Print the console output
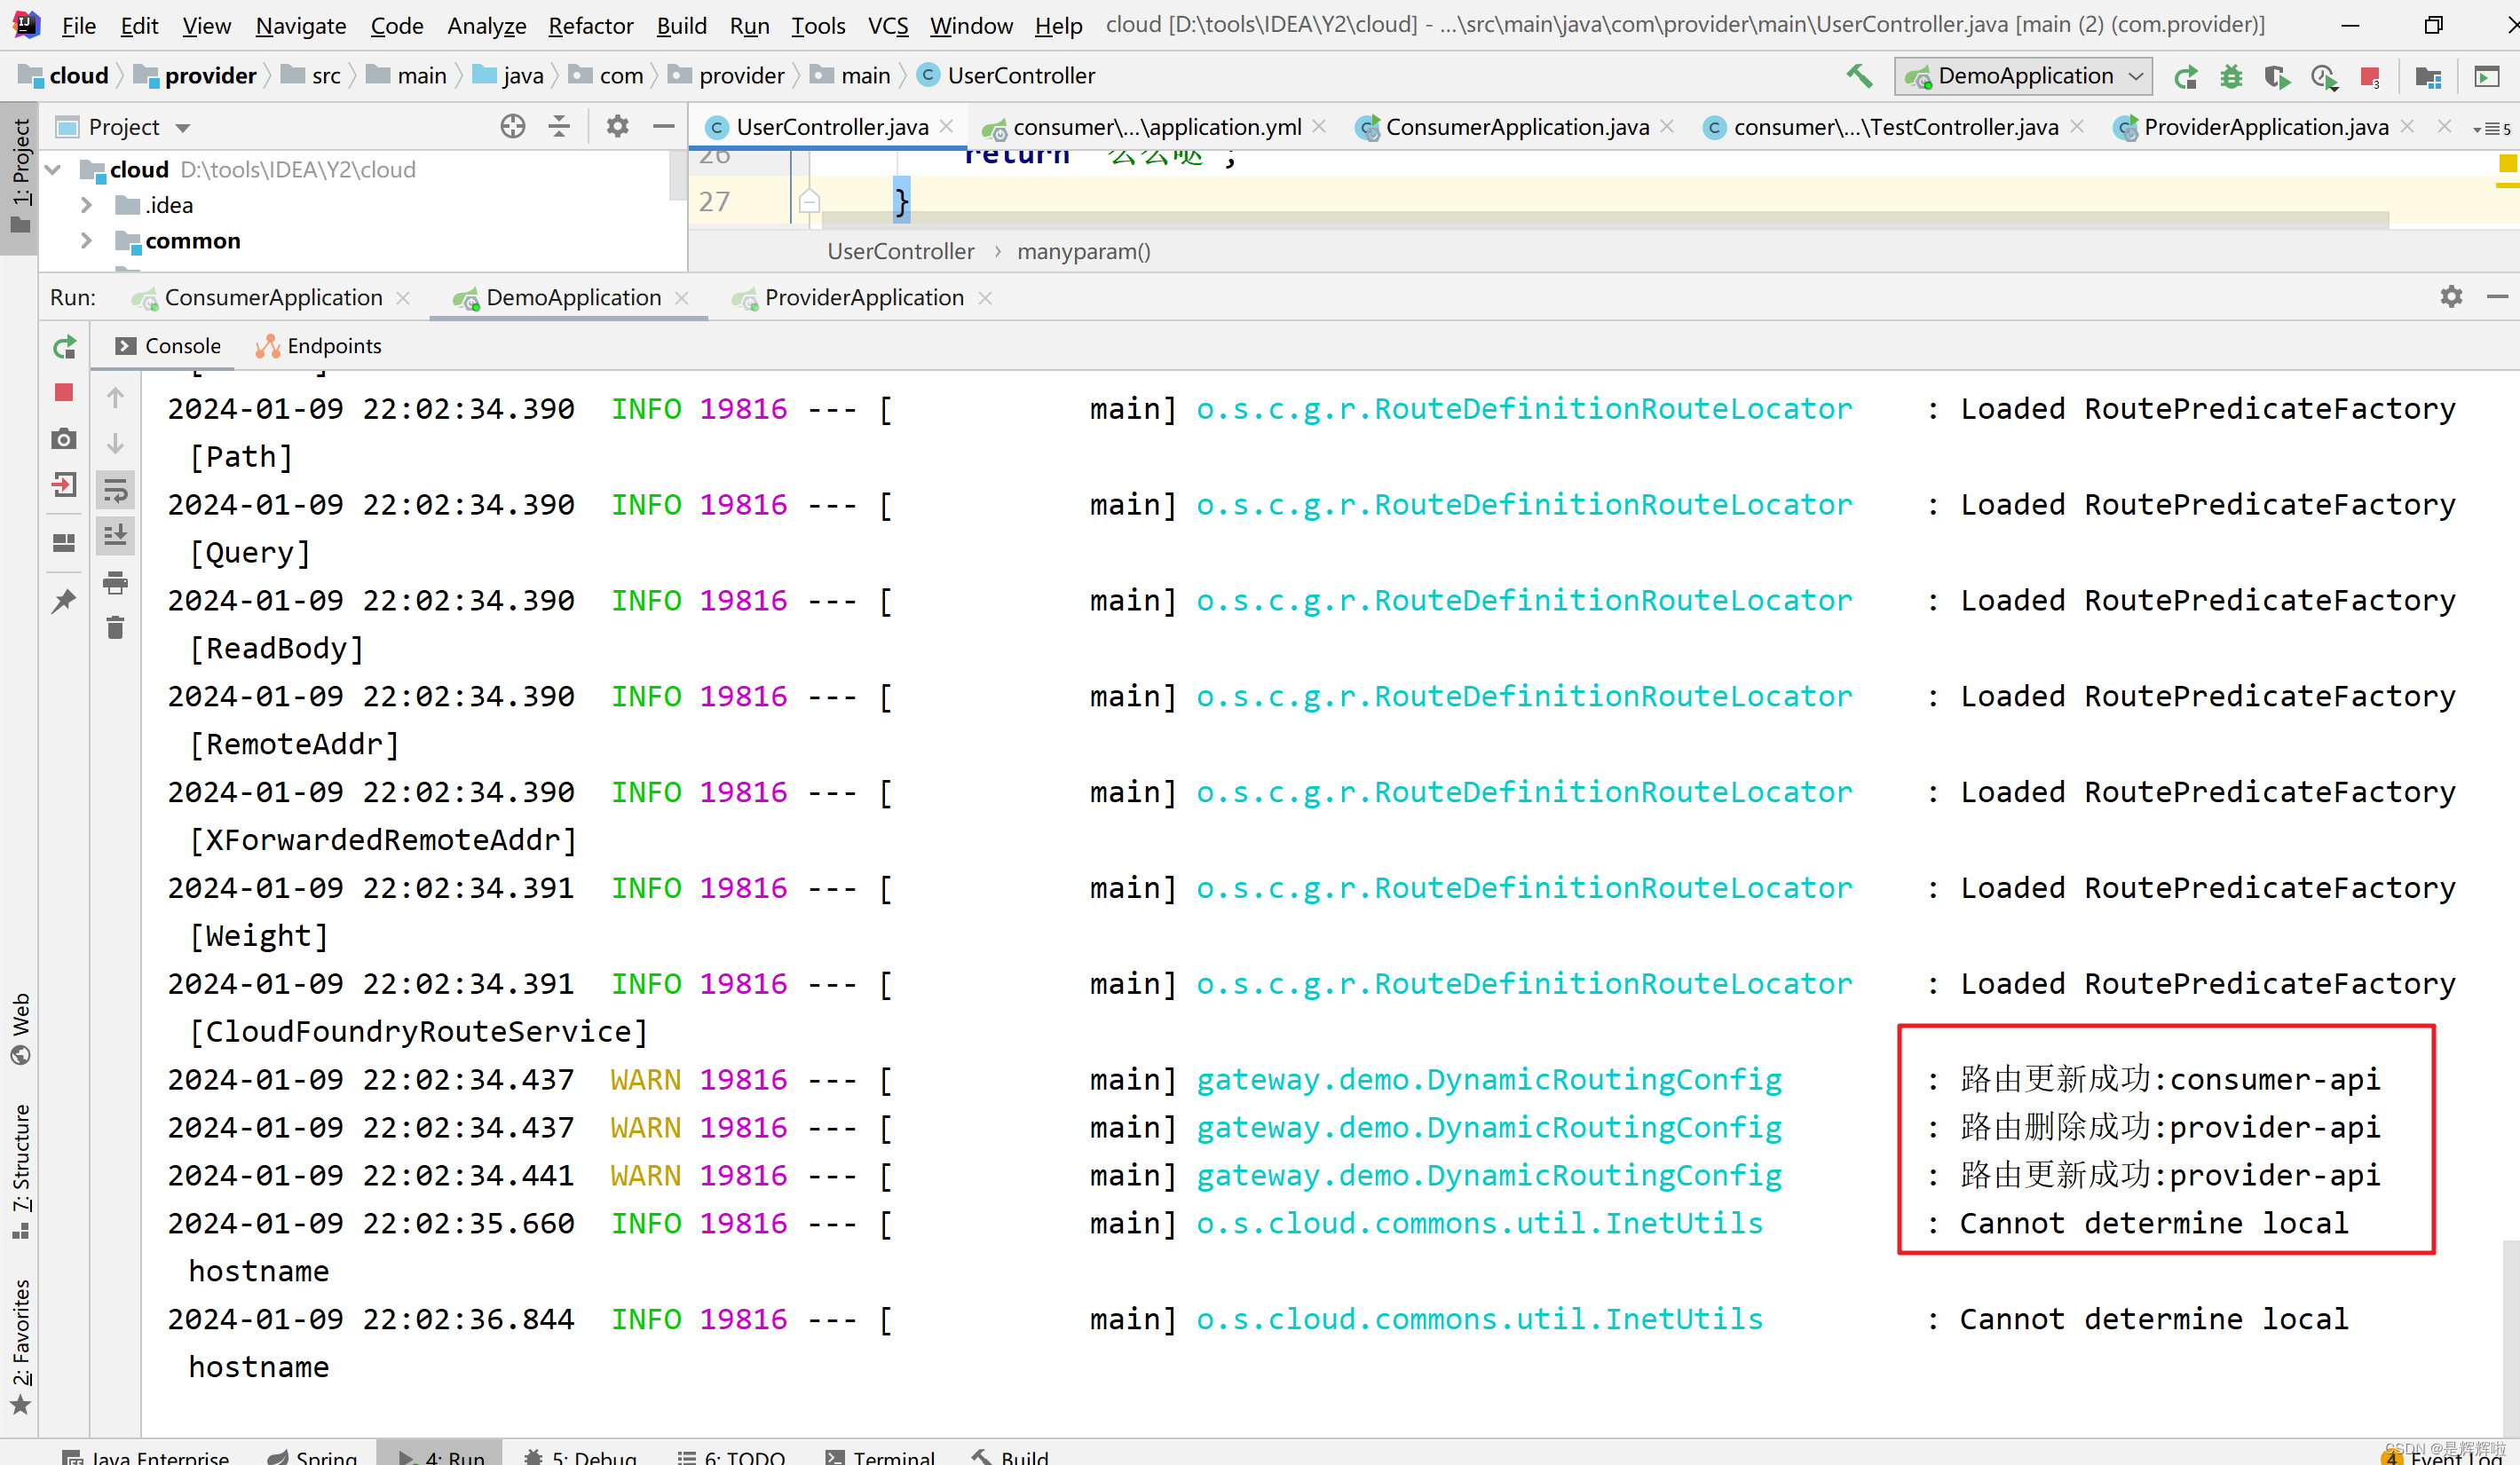 [116, 582]
